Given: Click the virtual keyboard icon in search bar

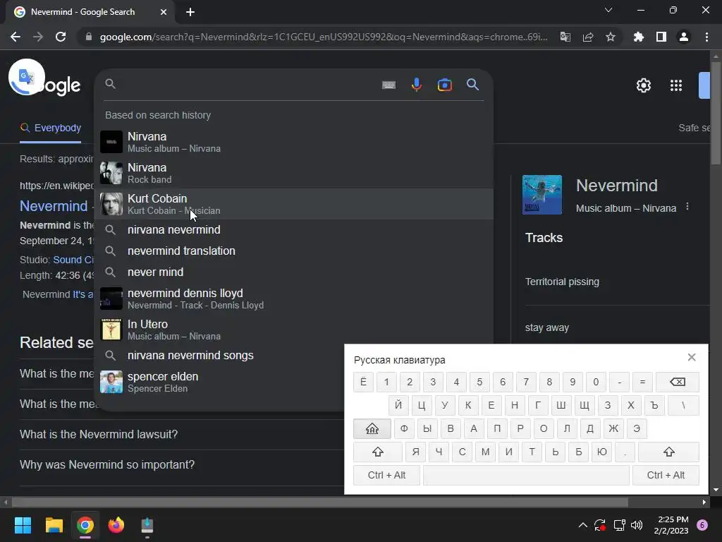Looking at the screenshot, I should click(388, 85).
